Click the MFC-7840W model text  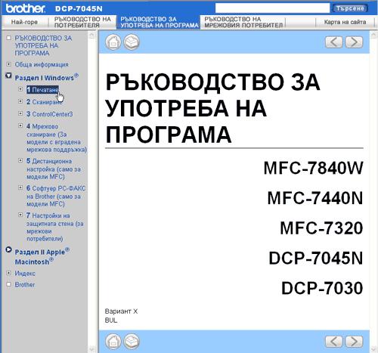pos(313,169)
